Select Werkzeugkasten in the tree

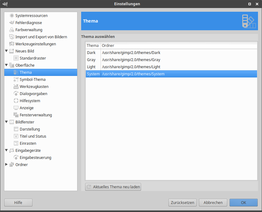[34, 86]
